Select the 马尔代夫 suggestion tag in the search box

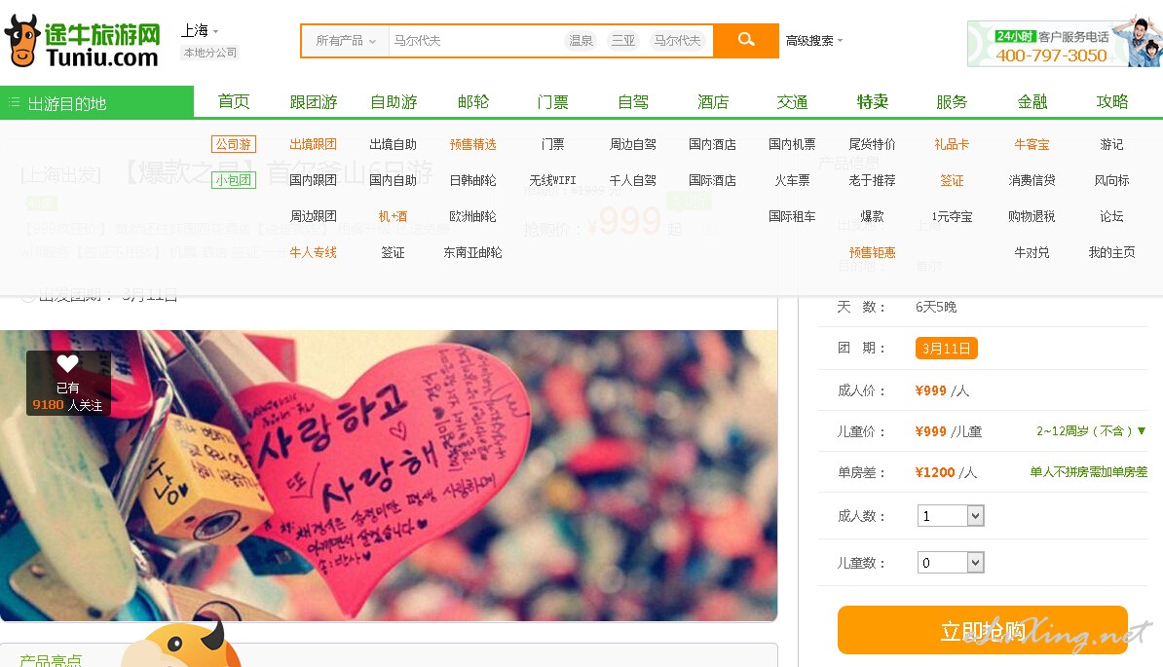677,40
